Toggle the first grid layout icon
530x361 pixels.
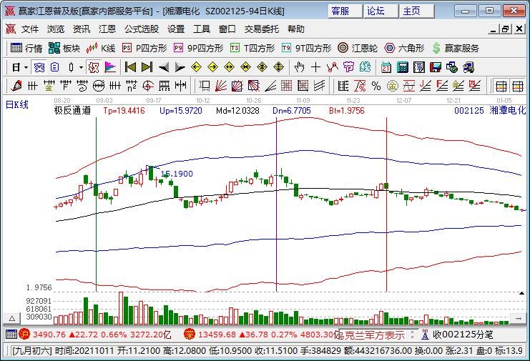pyautogui.click(x=501, y=86)
